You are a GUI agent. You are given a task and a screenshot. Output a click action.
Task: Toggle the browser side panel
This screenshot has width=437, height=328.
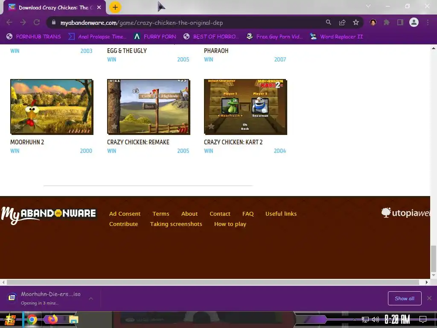400,22
